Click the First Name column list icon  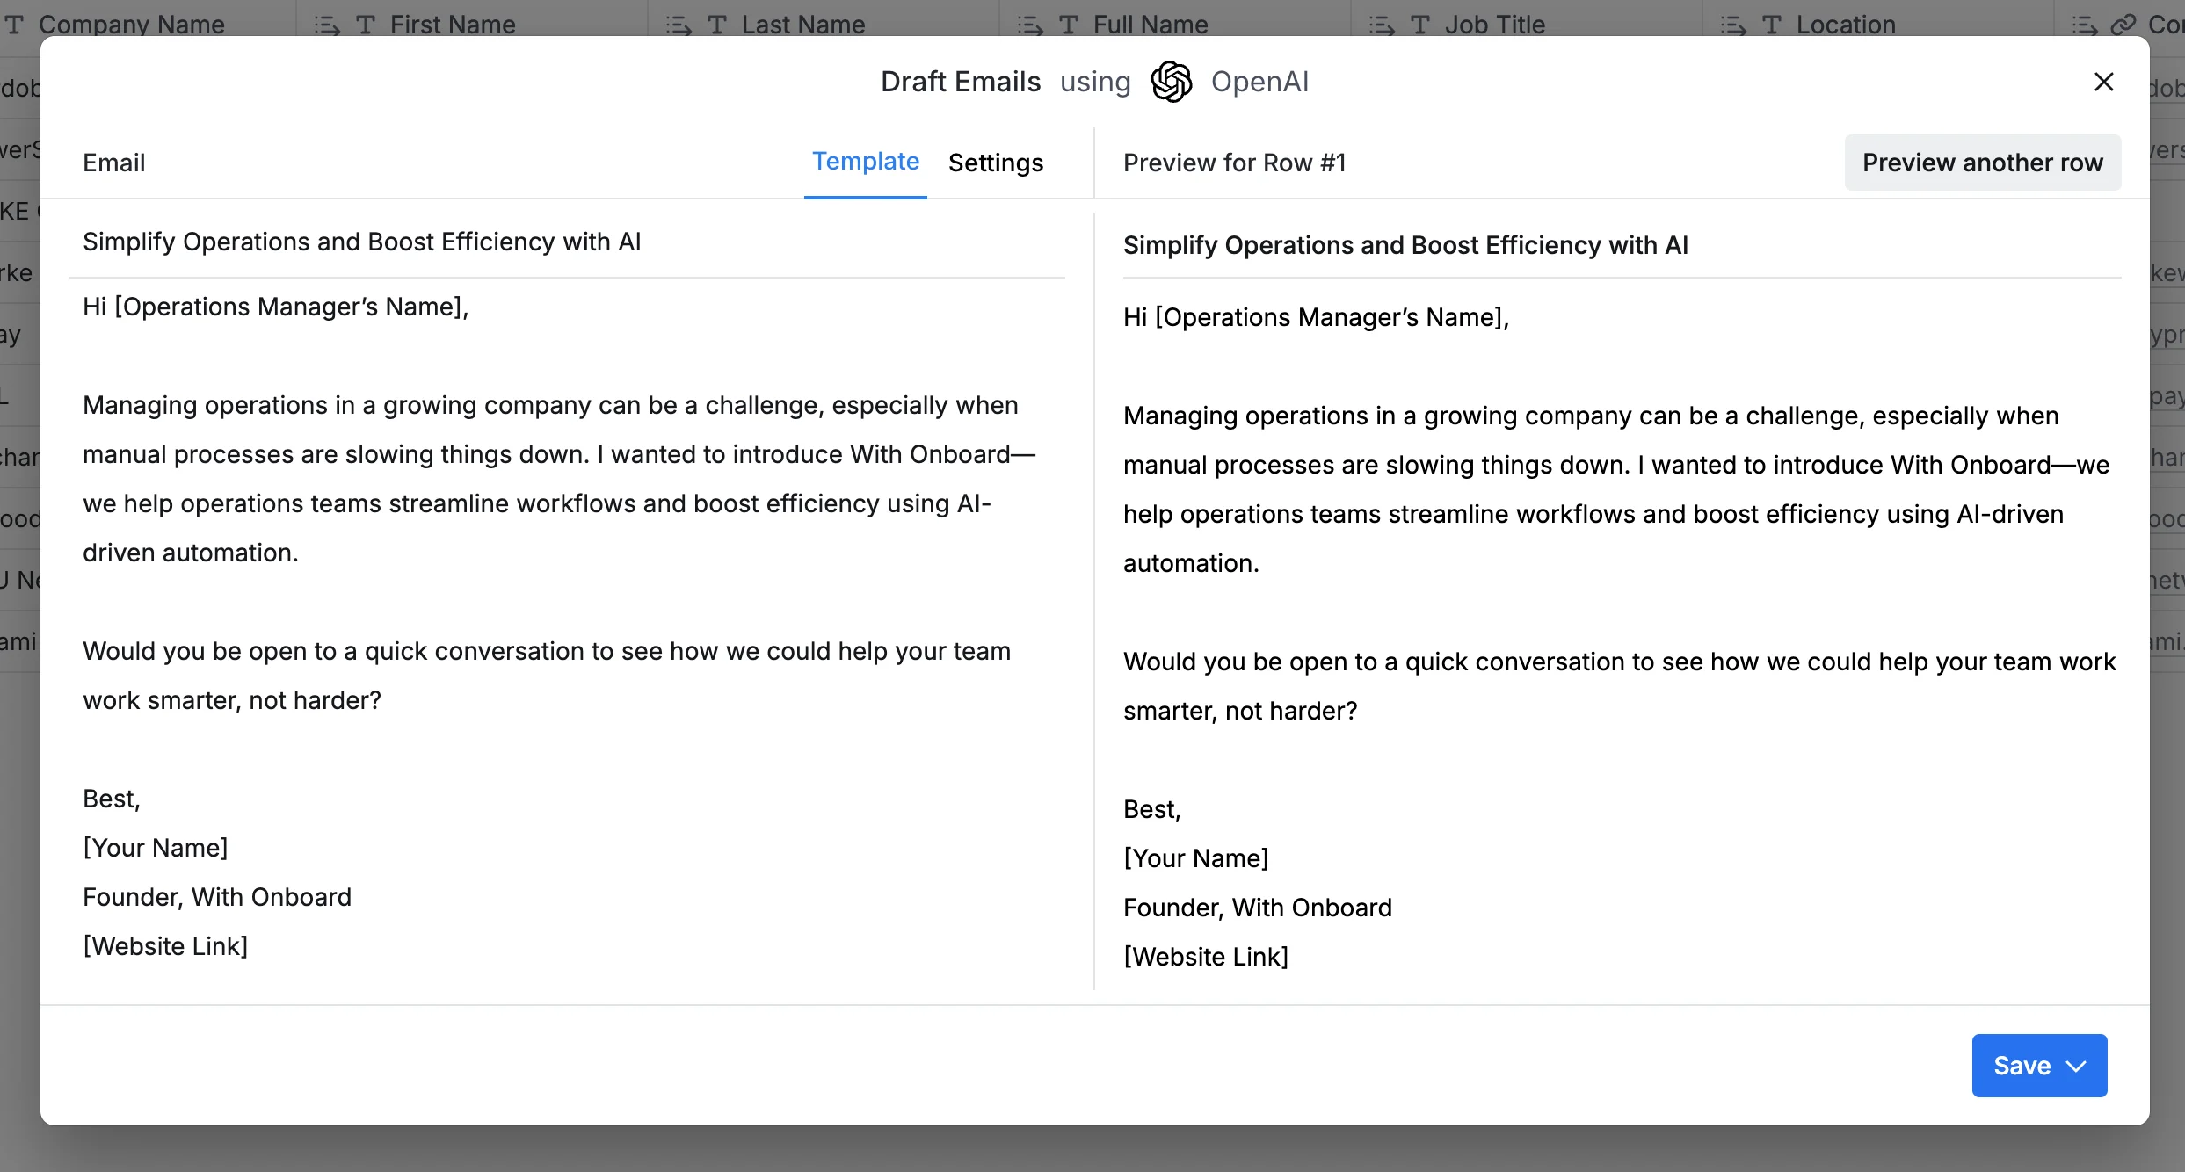click(x=327, y=25)
